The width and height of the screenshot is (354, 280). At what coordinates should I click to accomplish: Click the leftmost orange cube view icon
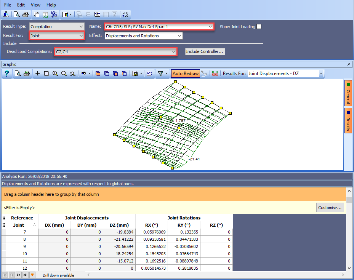98,74
